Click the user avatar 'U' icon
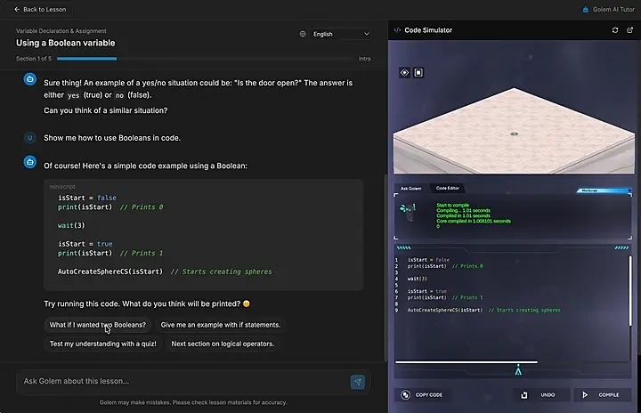The image size is (641, 413). pyautogui.click(x=30, y=138)
